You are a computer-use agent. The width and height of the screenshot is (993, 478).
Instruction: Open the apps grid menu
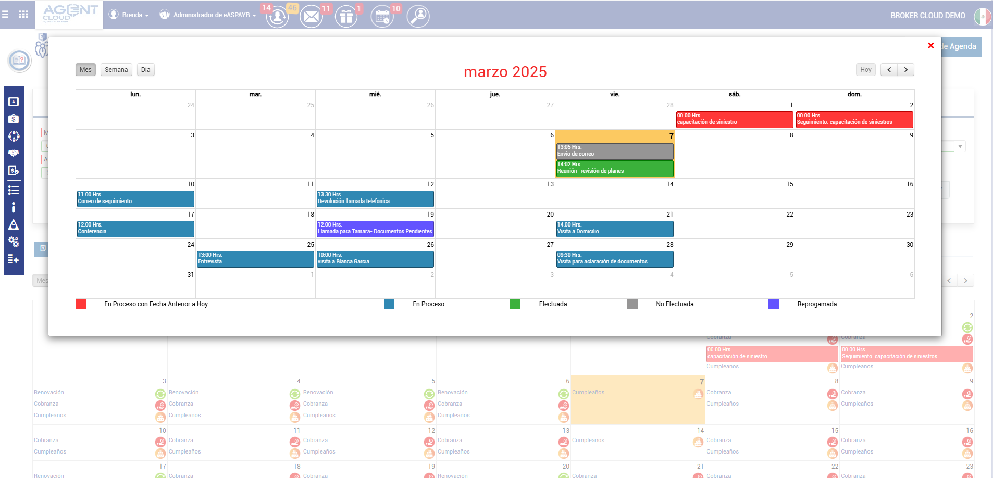pos(23,15)
